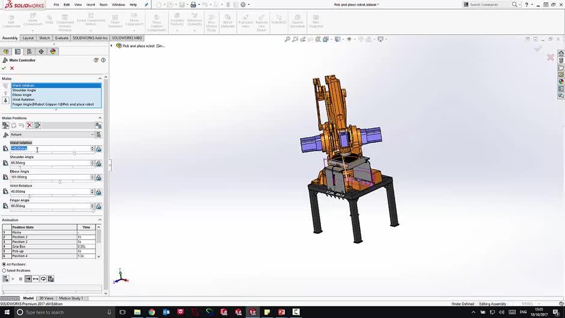This screenshot has height=318, width=565.
Task: Cancel Mate Controller with red X
Action: point(12,68)
